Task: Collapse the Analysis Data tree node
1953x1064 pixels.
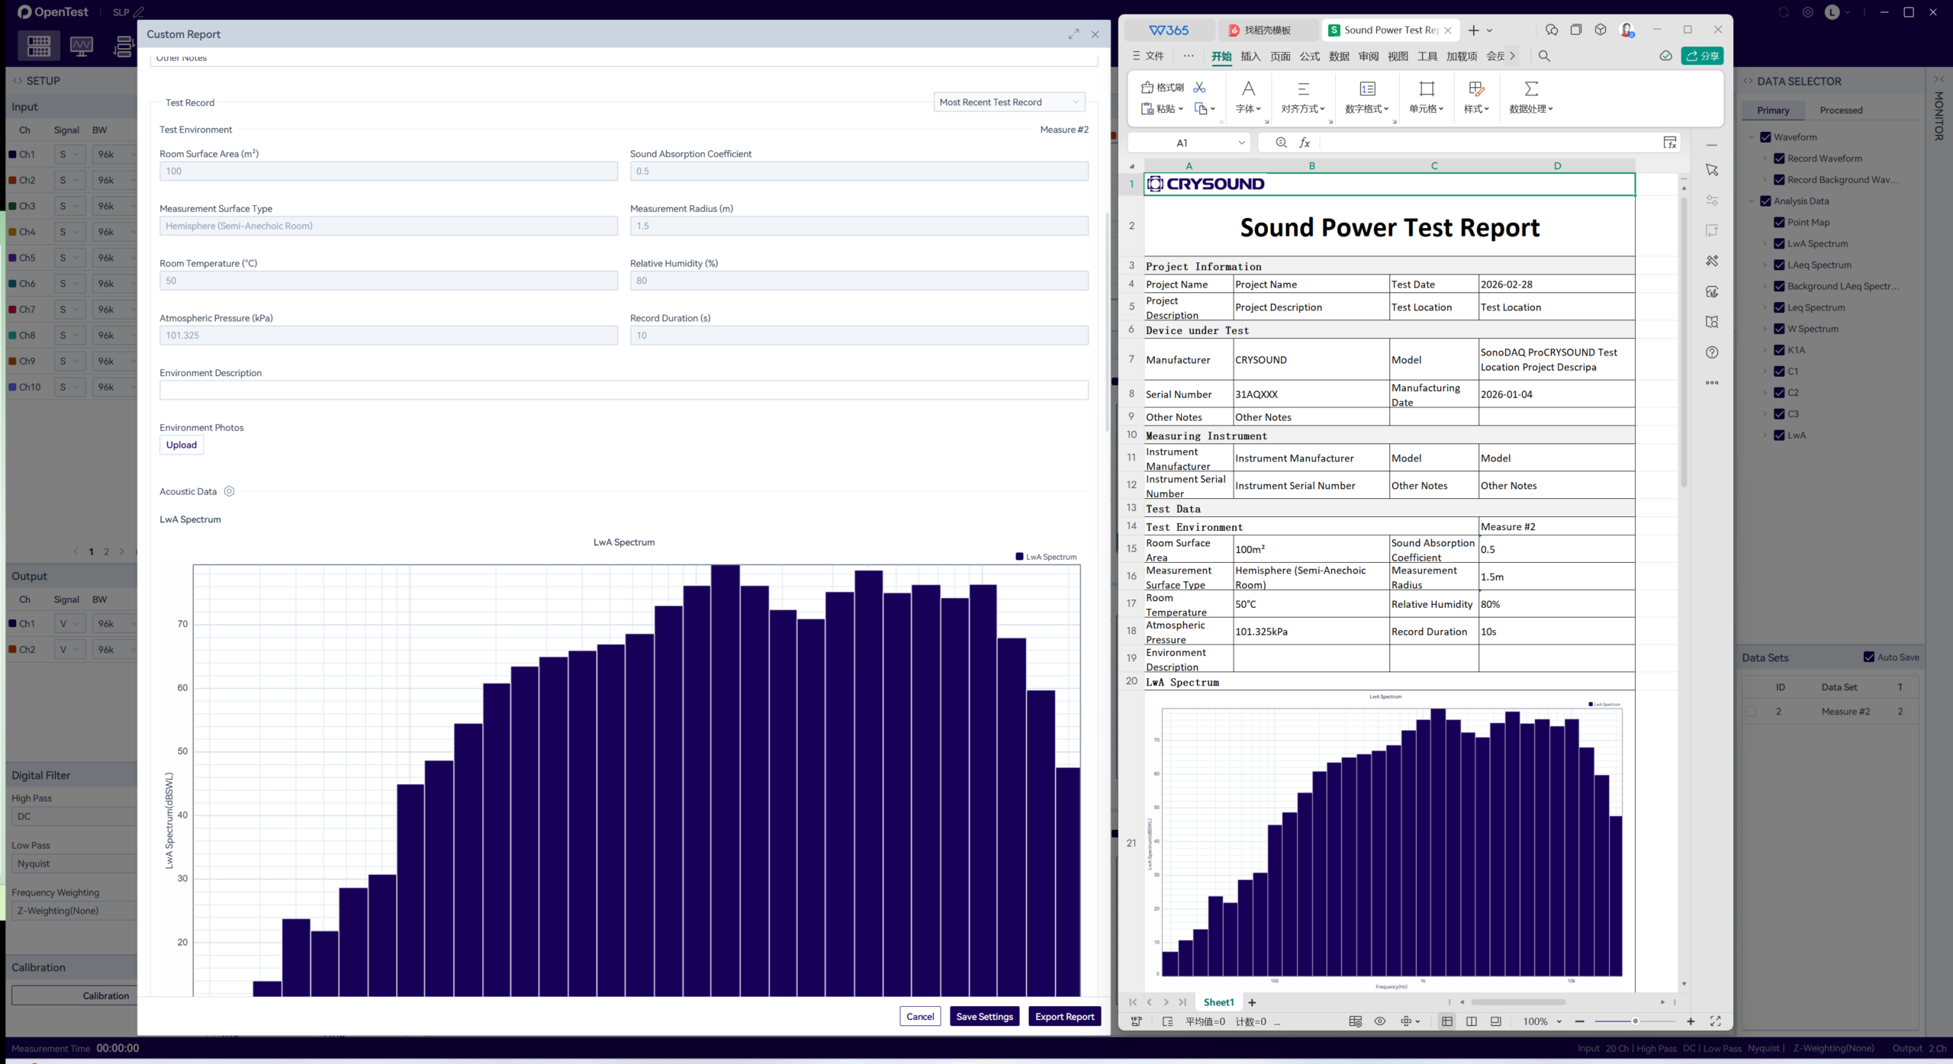Action: [x=1751, y=201]
